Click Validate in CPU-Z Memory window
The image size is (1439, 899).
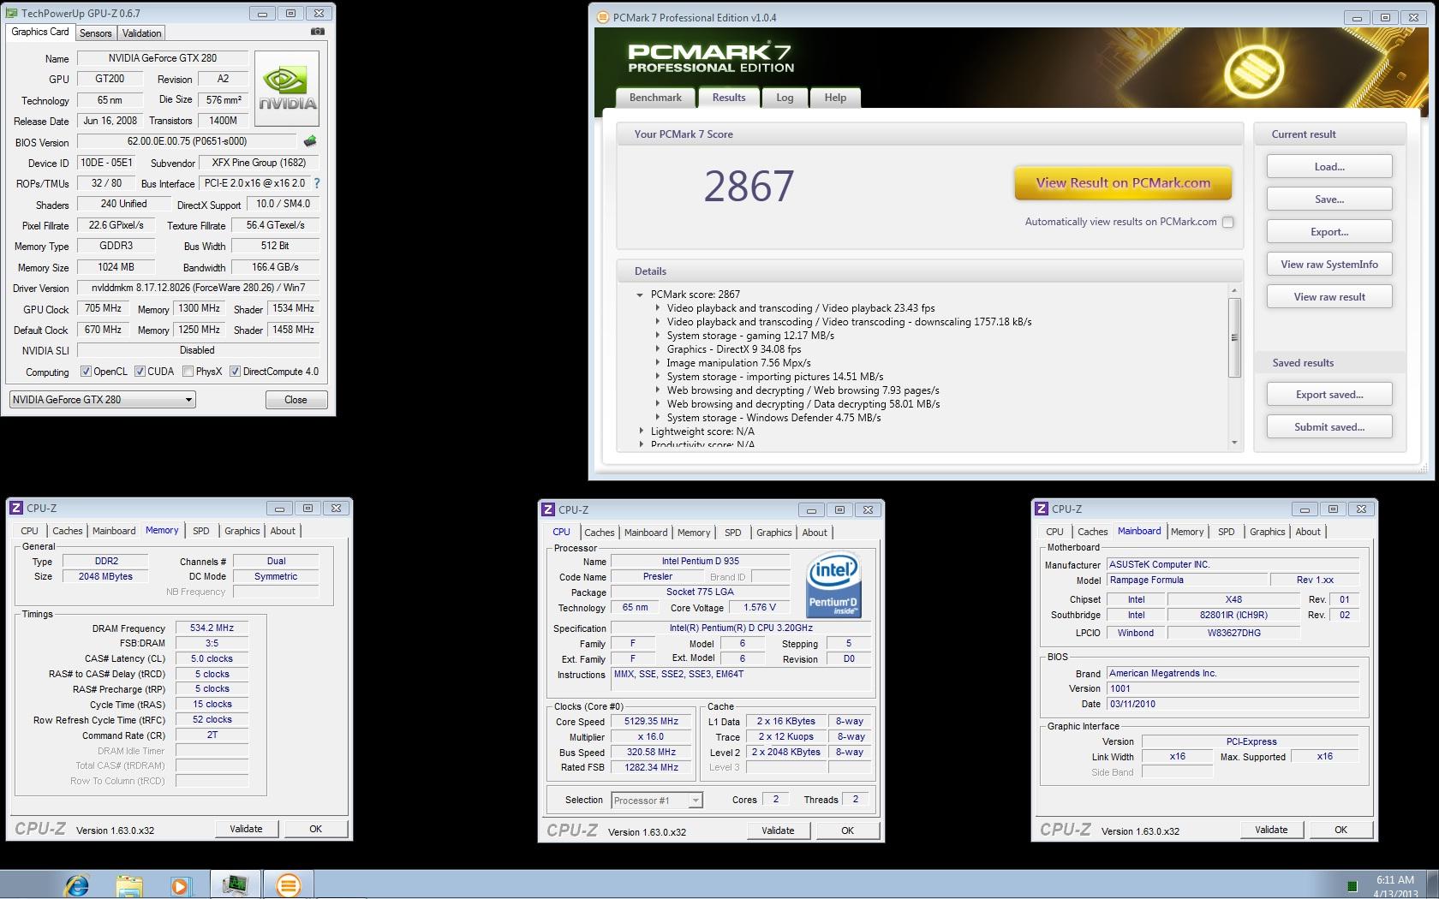[x=246, y=829]
